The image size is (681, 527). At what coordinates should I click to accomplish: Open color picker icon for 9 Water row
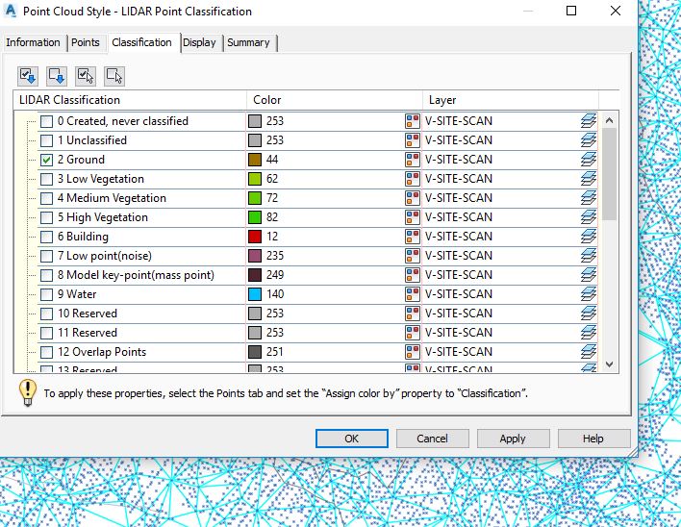(413, 294)
